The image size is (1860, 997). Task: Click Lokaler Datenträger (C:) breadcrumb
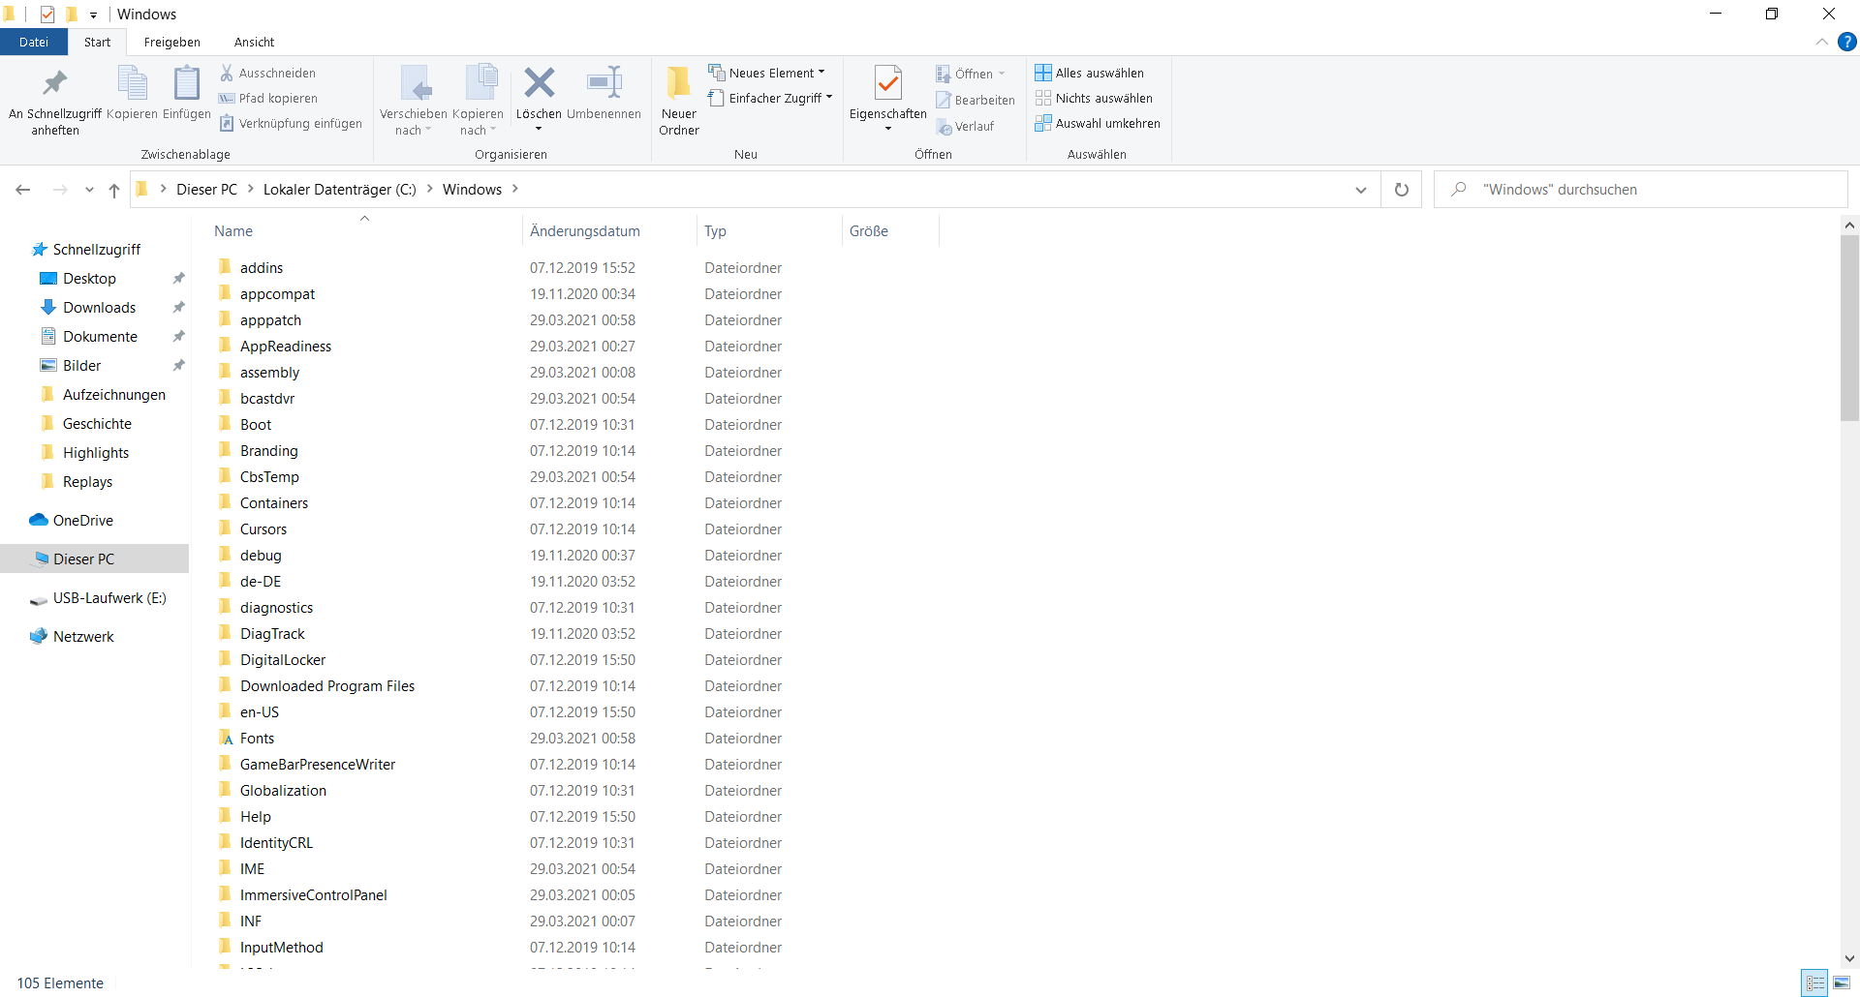tap(340, 190)
